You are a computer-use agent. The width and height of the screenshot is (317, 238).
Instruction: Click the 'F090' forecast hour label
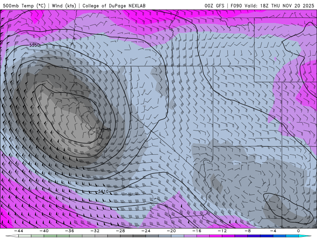(236, 6)
